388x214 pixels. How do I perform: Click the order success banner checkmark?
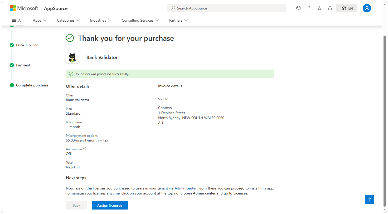[71, 74]
